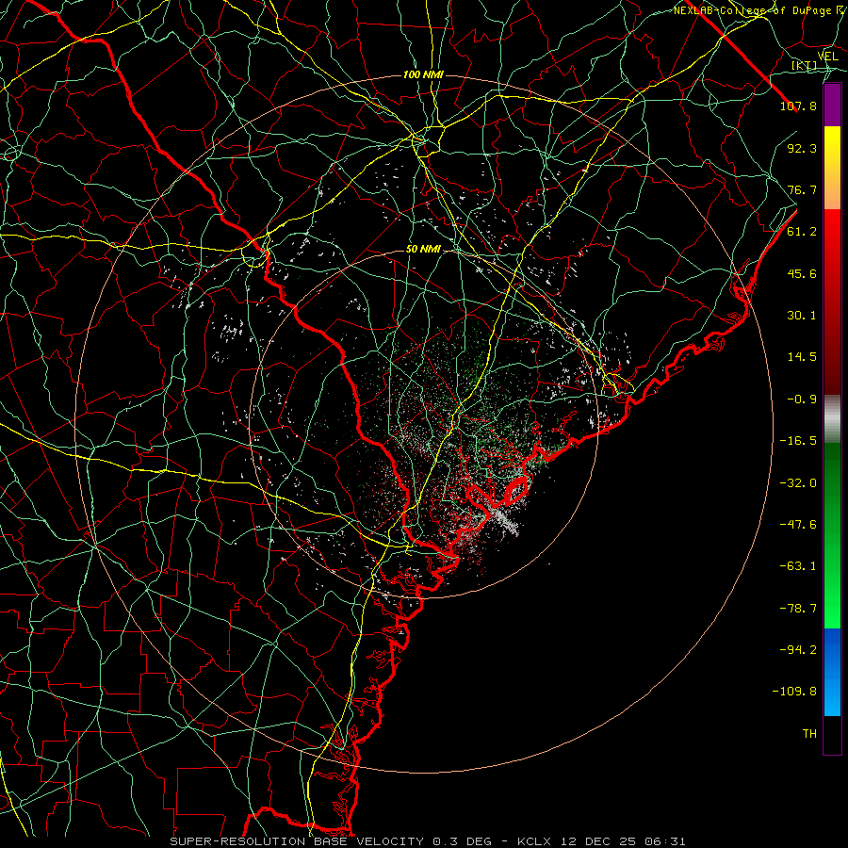Click the 107.8 velocity scale value
Image resolution: width=848 pixels, height=848 pixels.
point(798,106)
